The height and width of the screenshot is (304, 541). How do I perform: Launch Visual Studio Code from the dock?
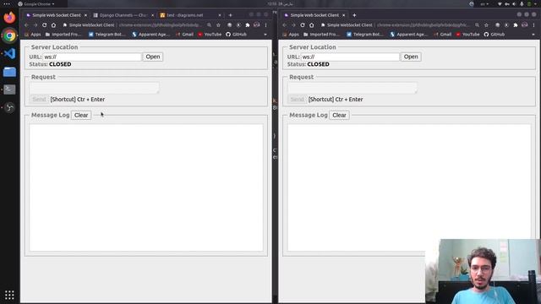click(9, 54)
